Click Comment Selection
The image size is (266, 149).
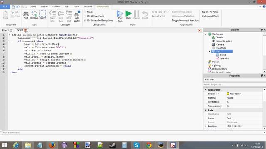[x=182, y=12]
